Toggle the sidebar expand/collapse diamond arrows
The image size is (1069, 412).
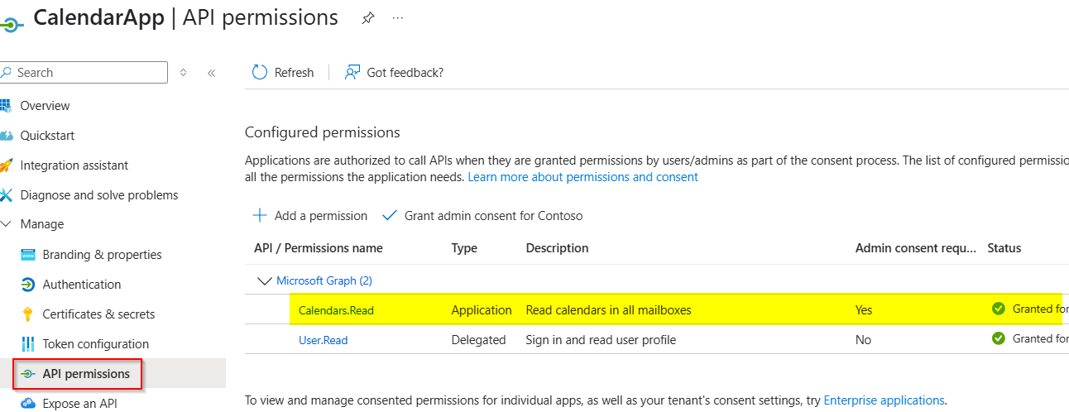point(183,73)
